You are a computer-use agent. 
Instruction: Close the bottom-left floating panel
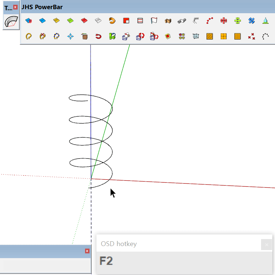87,251
